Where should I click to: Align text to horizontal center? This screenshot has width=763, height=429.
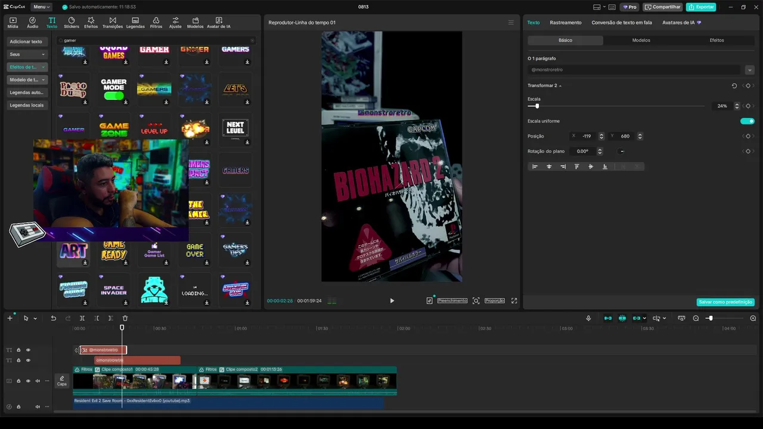point(549,167)
